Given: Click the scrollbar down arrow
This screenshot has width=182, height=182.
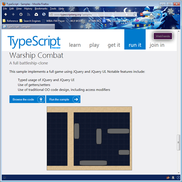Looking at the screenshot, I should click(x=178, y=173).
